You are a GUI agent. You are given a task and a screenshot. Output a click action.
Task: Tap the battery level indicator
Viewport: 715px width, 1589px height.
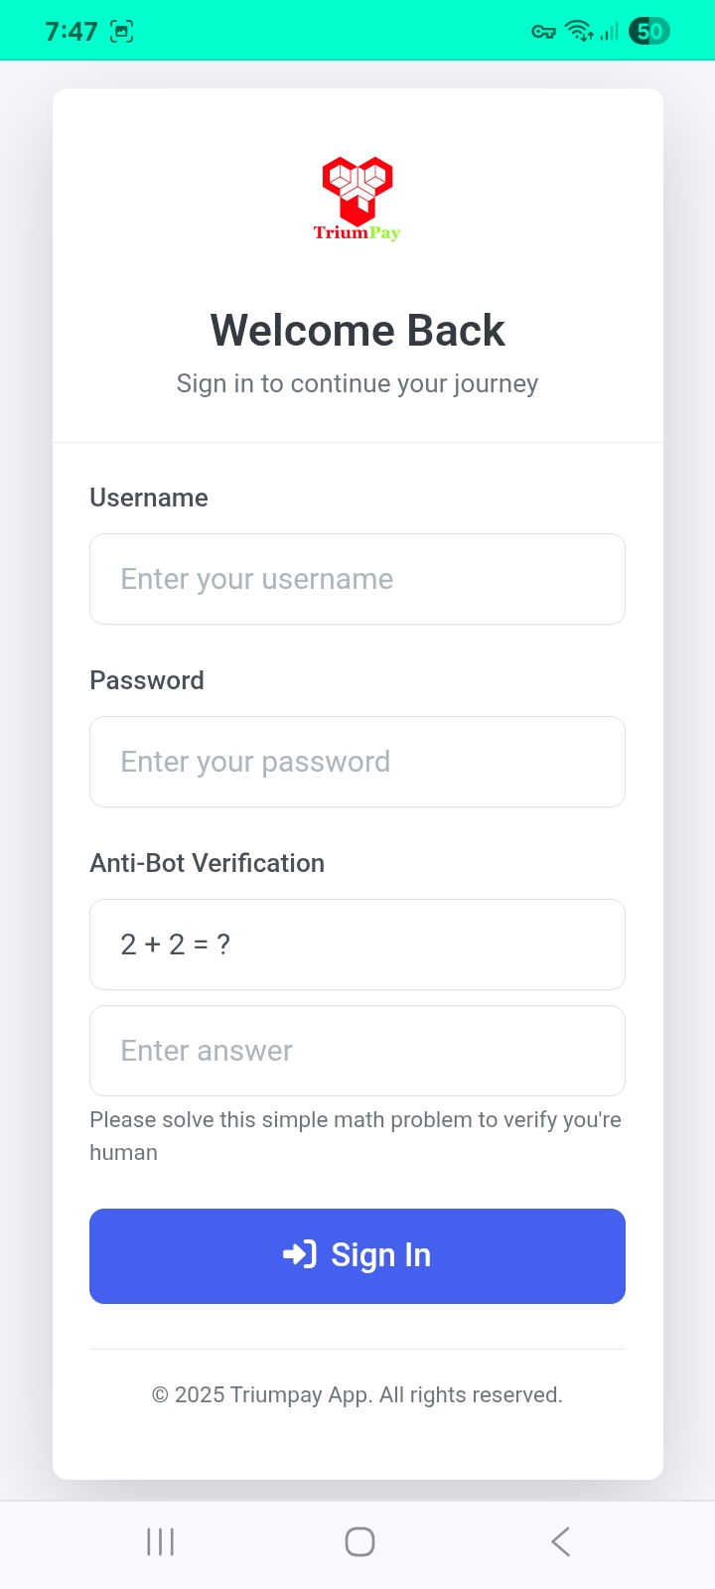(649, 32)
